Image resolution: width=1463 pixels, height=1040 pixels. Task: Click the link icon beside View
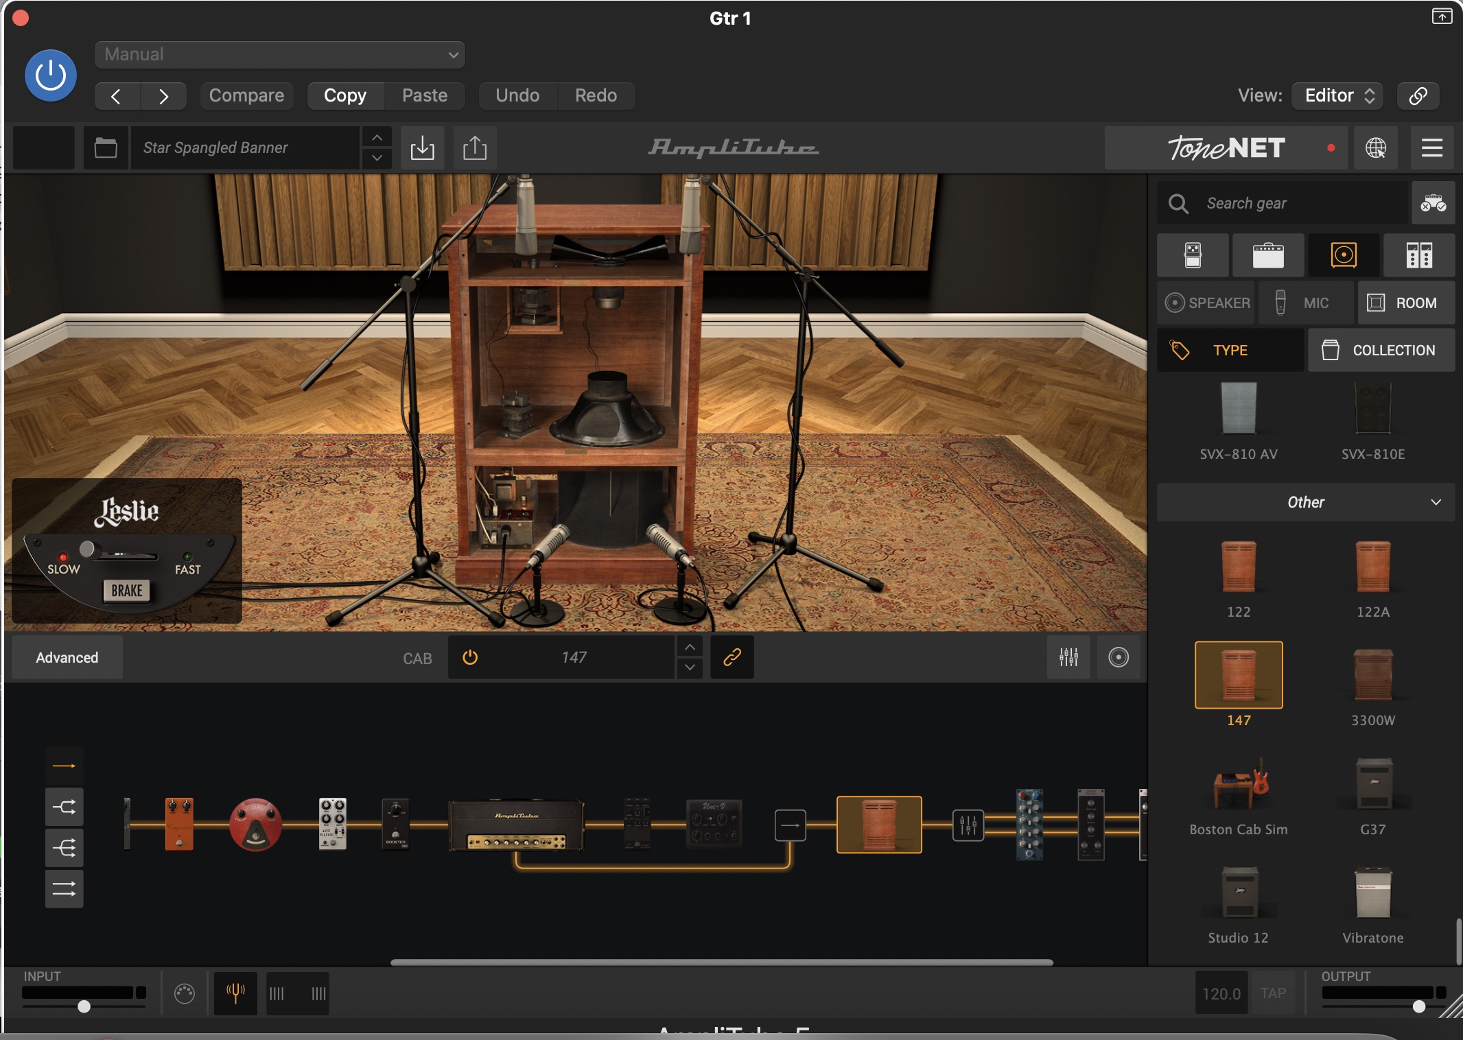pyautogui.click(x=1418, y=95)
